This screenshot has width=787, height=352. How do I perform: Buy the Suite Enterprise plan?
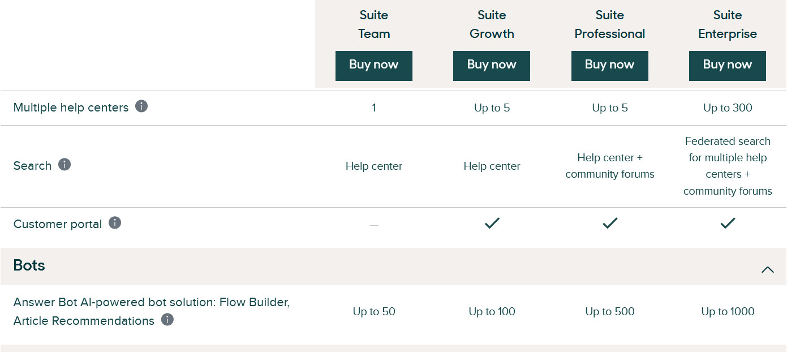point(728,66)
